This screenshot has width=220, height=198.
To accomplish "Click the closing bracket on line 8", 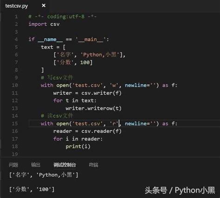I will point(42,70).
